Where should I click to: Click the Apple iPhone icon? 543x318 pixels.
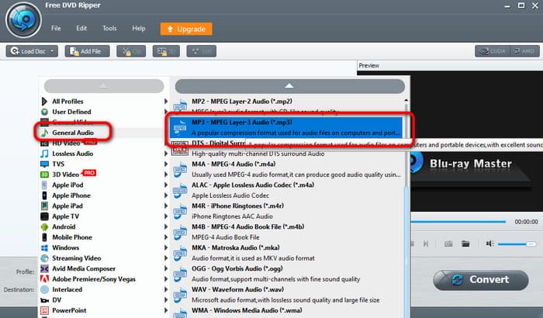click(44, 195)
